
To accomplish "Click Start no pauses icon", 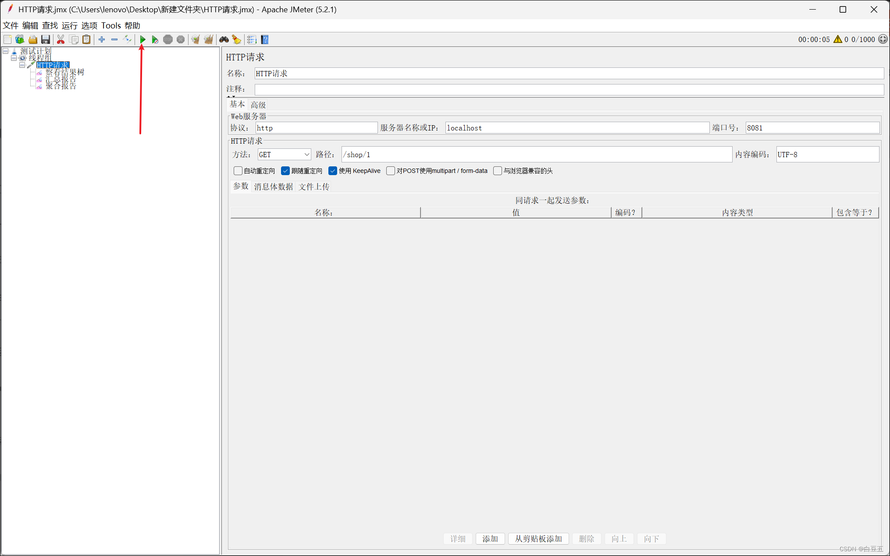I will point(155,40).
